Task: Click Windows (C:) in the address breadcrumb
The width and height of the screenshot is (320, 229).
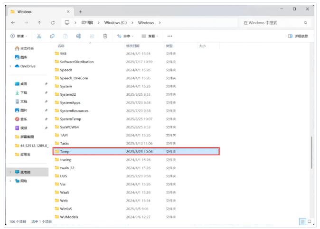Action: point(116,22)
